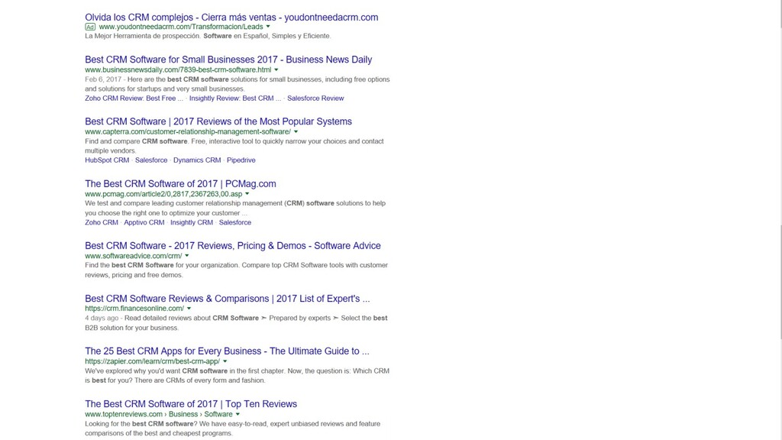Click the www.pcmag.com article URL text
Viewport: 782px width, 440px height.
163,195
